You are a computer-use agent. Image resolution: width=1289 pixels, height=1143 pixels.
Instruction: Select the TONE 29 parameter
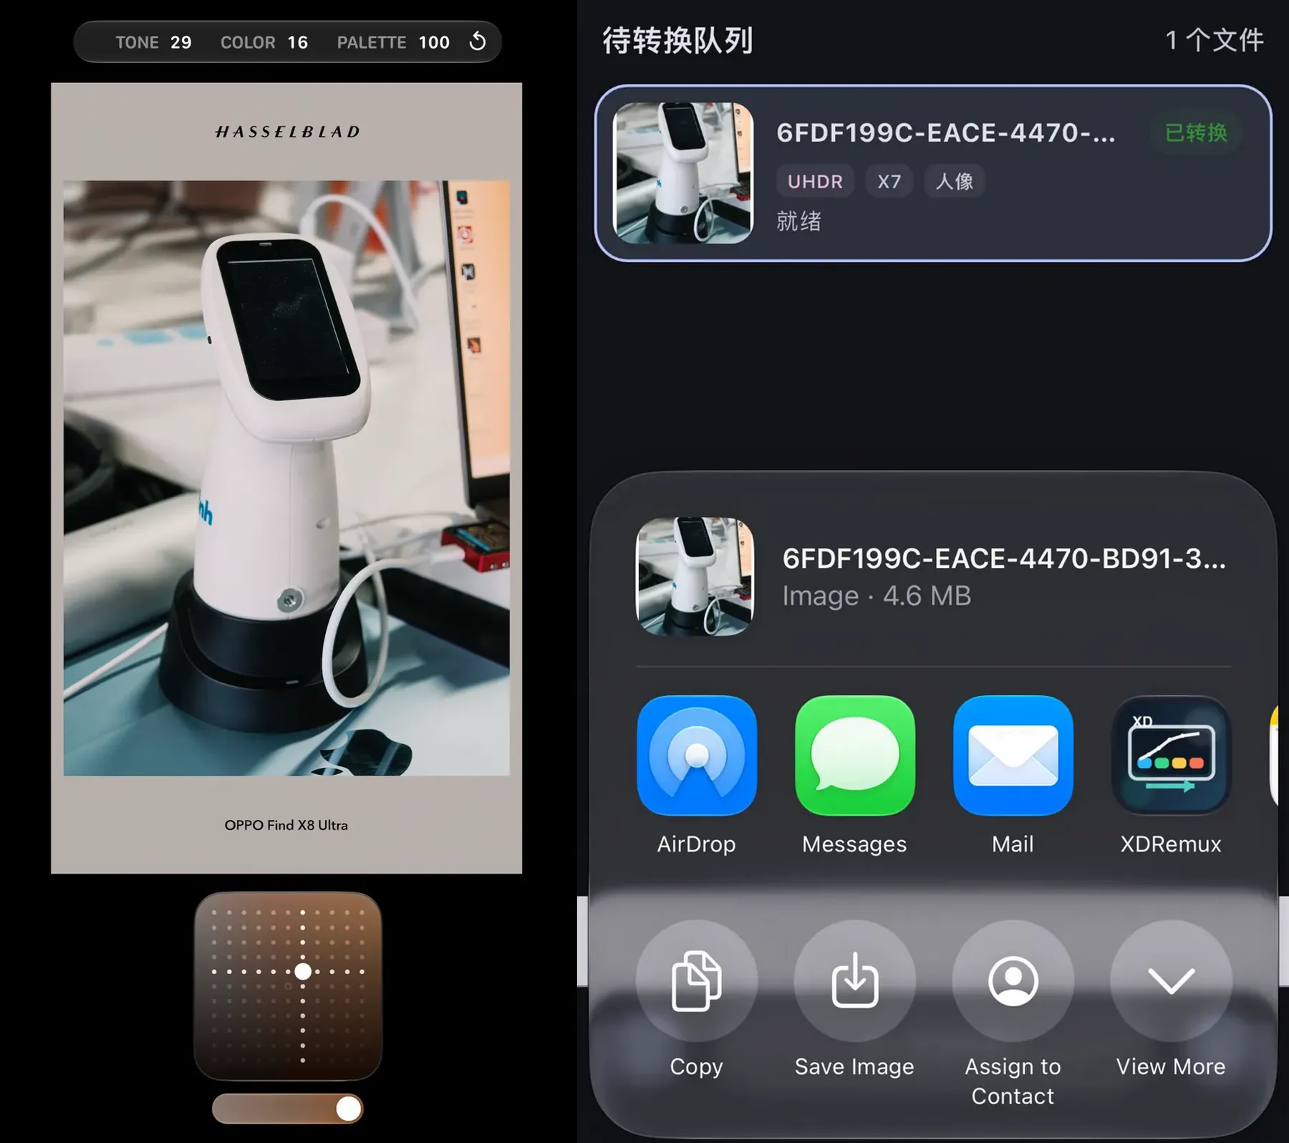pyautogui.click(x=153, y=42)
